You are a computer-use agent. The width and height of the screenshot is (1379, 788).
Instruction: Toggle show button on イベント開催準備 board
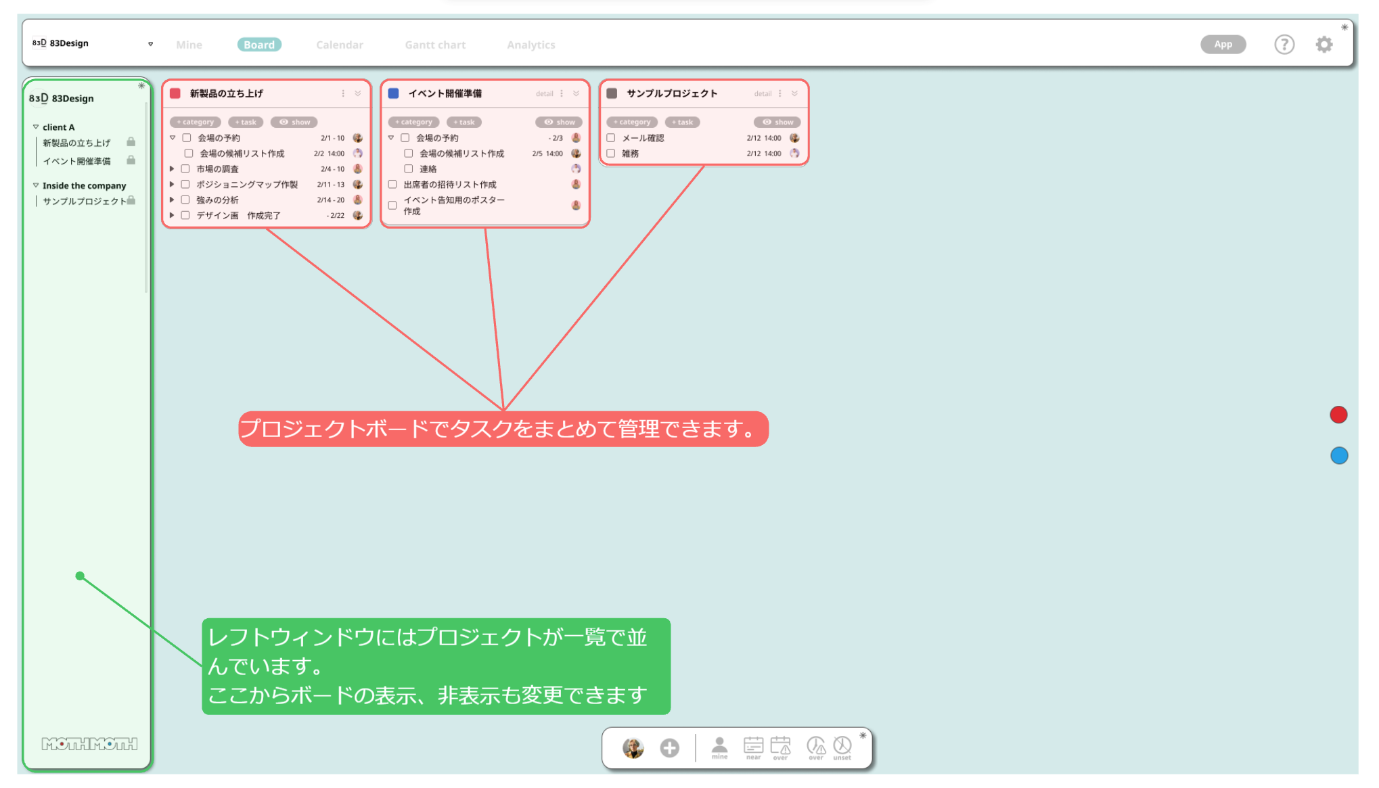tap(559, 122)
